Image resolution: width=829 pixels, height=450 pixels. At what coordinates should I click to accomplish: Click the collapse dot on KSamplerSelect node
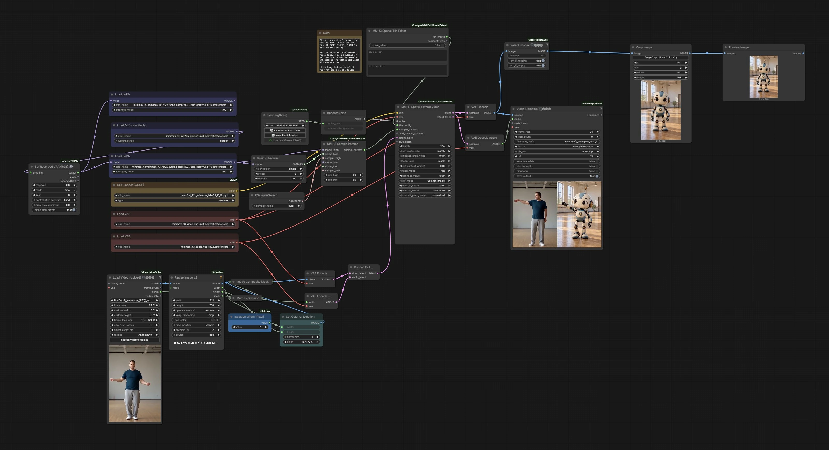coord(252,195)
